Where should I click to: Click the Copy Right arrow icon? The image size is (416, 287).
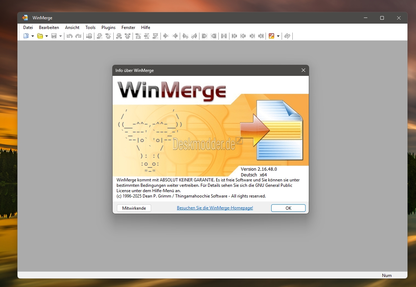pos(166,36)
